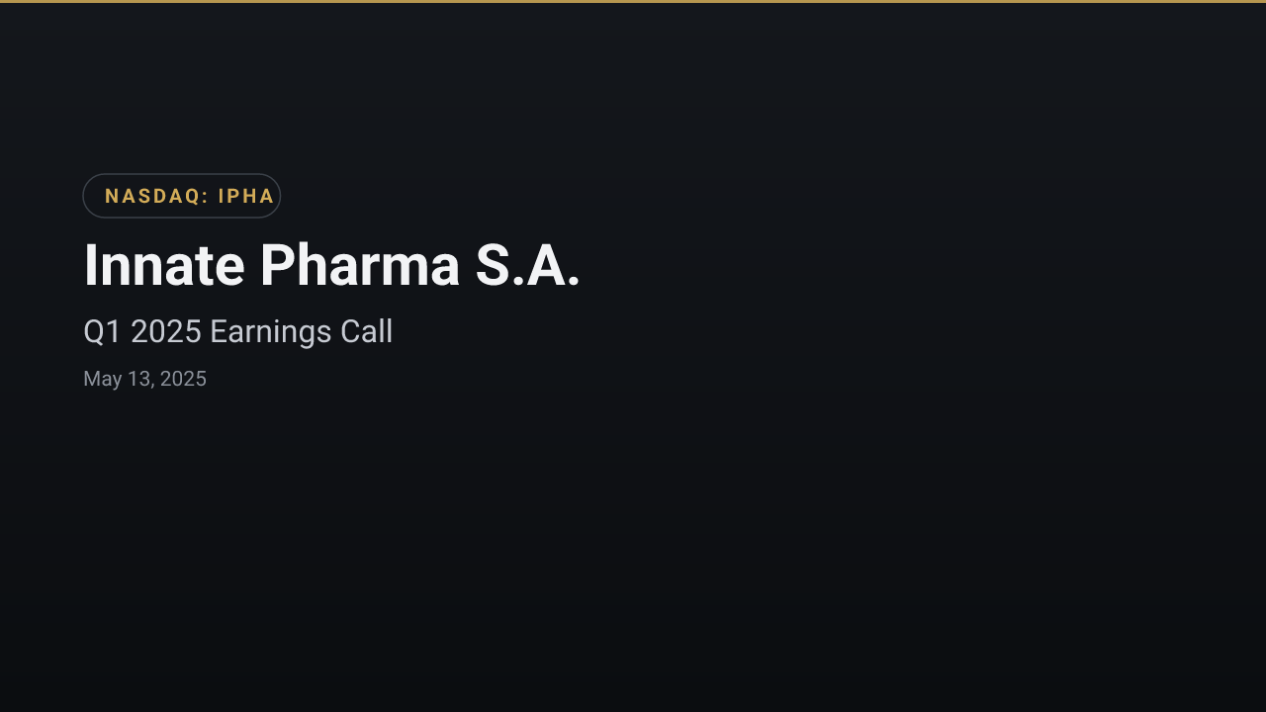Click the letter Q starting the subtitle
This screenshot has height=712, width=1266.
(94, 332)
